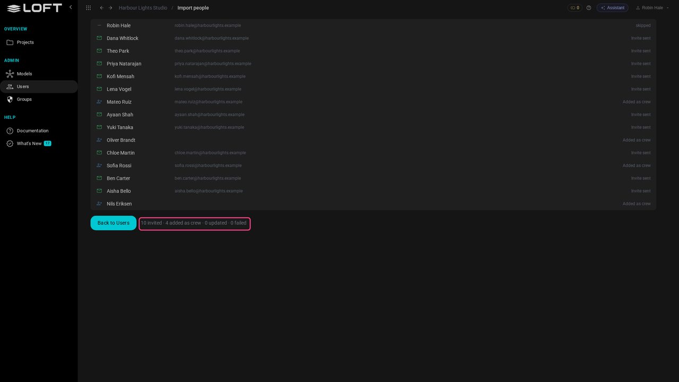This screenshot has width=679, height=382.
Task: Open What's New in the sidebar
Action: coord(39,144)
